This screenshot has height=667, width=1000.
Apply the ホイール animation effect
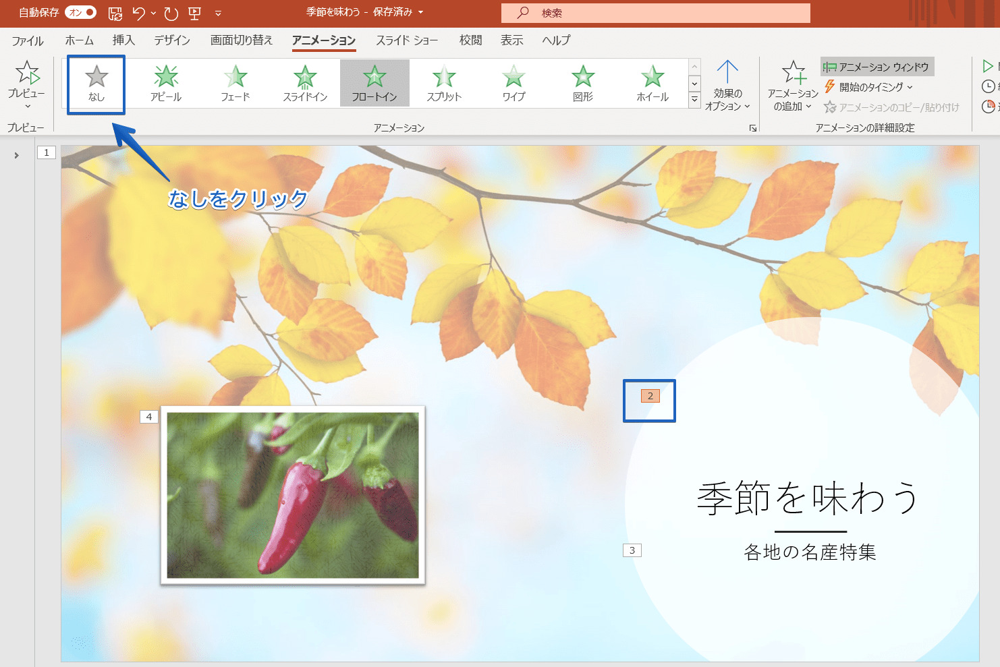click(x=652, y=84)
